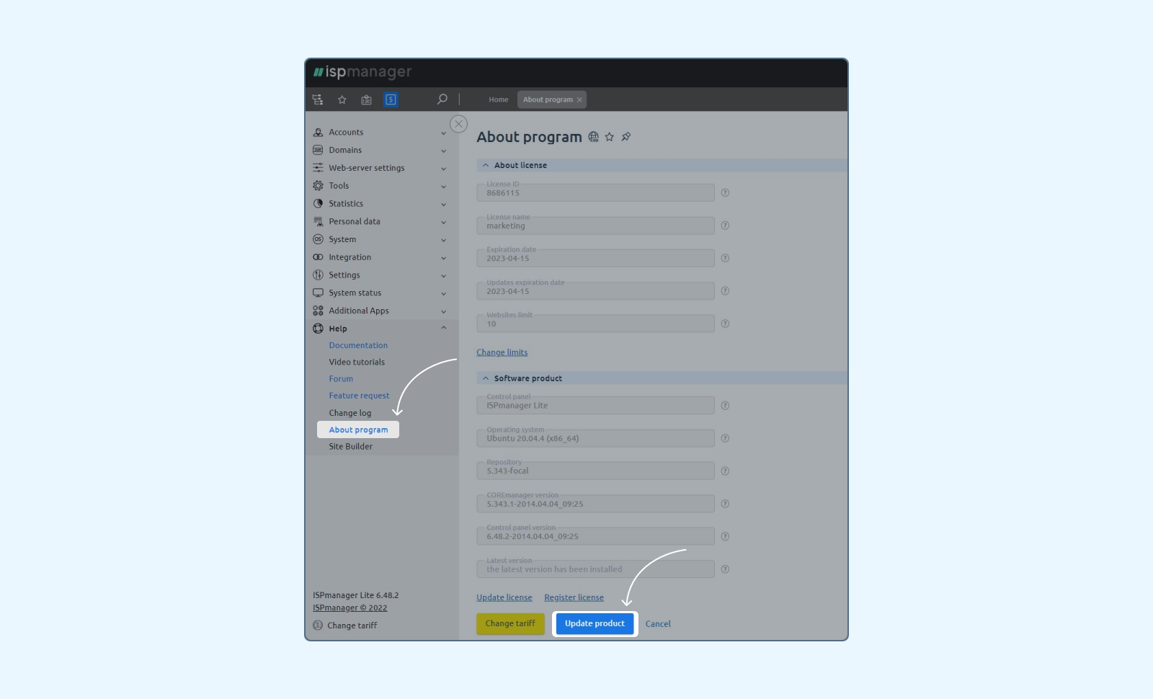Expand System status chevron

[x=444, y=293]
